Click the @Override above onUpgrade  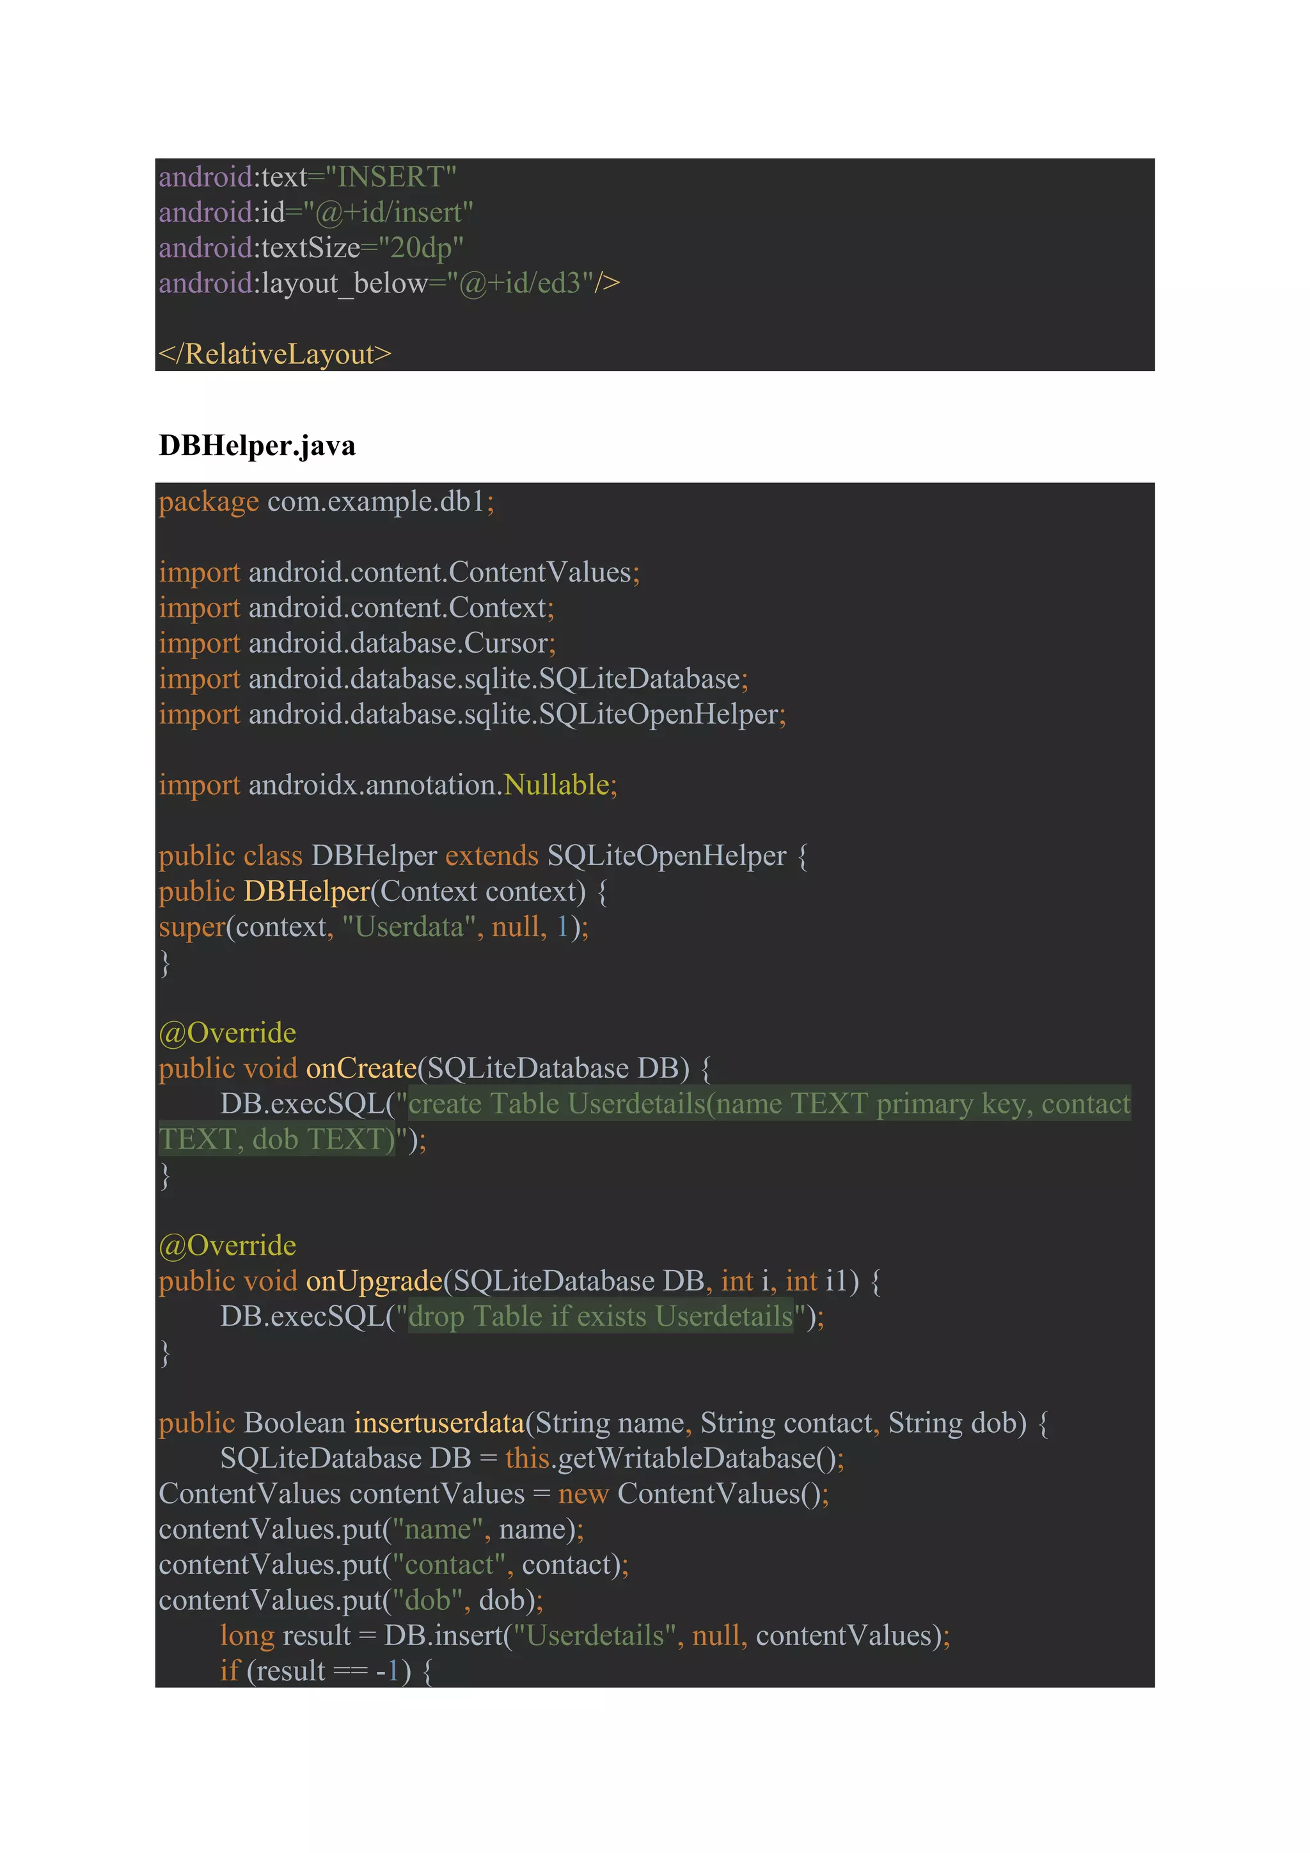pos(228,1245)
